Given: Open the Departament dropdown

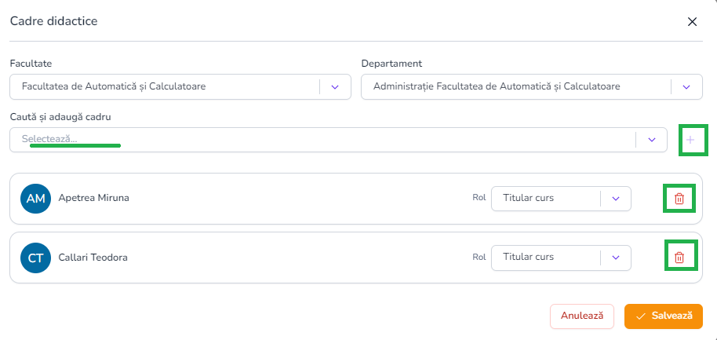Looking at the screenshot, I should tap(514, 86).
